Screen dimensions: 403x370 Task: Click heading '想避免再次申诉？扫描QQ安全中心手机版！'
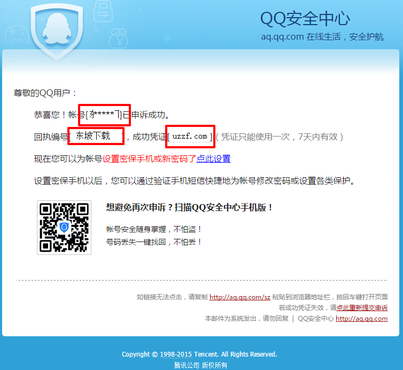pos(189,207)
